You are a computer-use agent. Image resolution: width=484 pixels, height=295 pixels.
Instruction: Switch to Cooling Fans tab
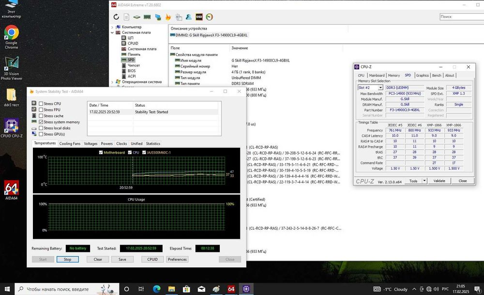(70, 144)
